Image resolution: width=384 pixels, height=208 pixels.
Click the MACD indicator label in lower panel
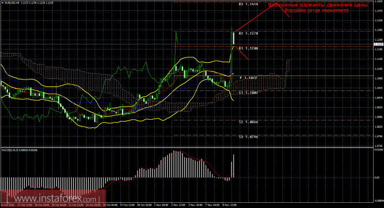pyautogui.click(x=20, y=150)
